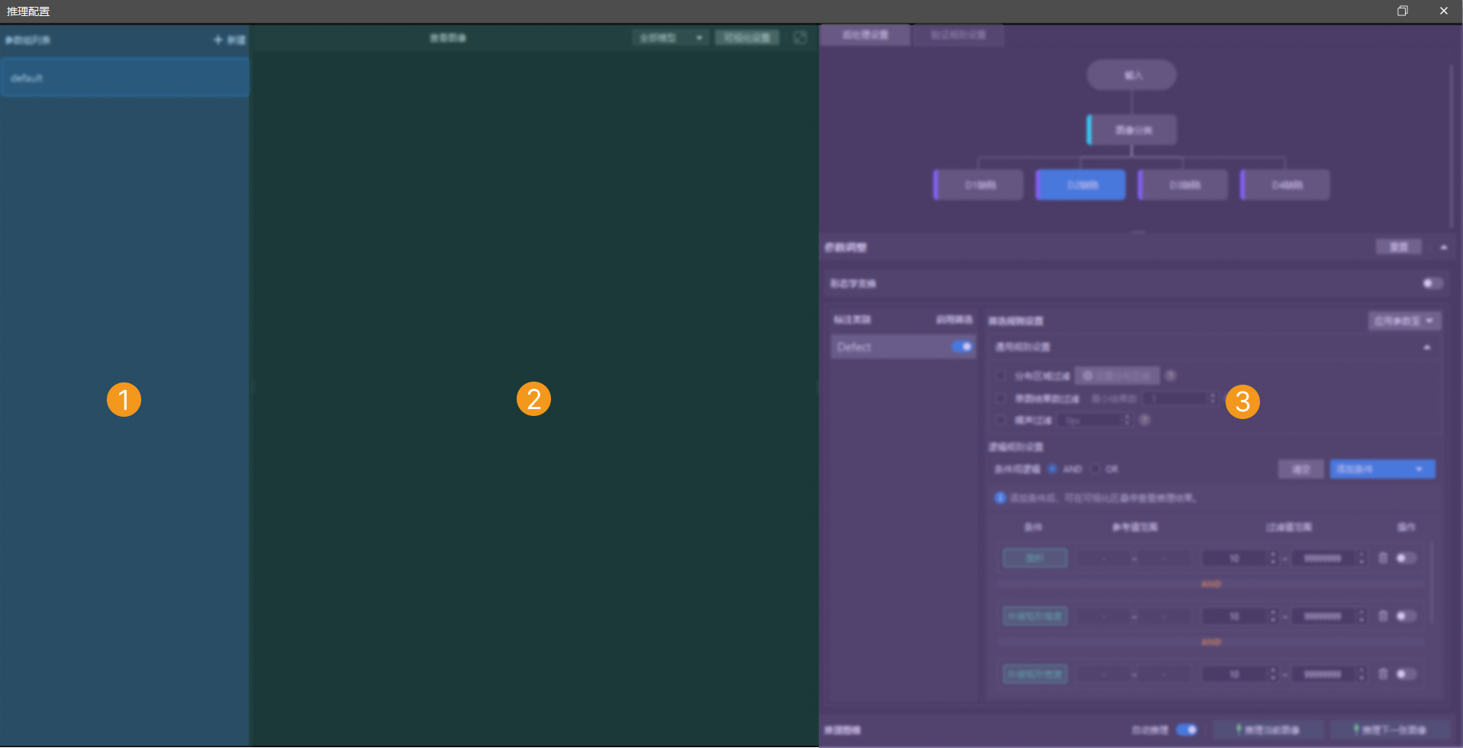Open the type filter dropdown above the image viewer
This screenshot has height=748, width=1463.
coord(670,37)
